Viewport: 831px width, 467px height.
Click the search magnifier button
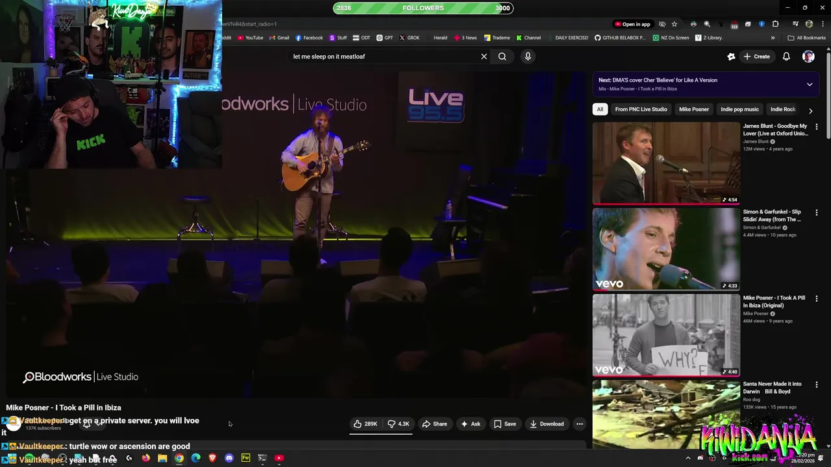tap(502, 56)
